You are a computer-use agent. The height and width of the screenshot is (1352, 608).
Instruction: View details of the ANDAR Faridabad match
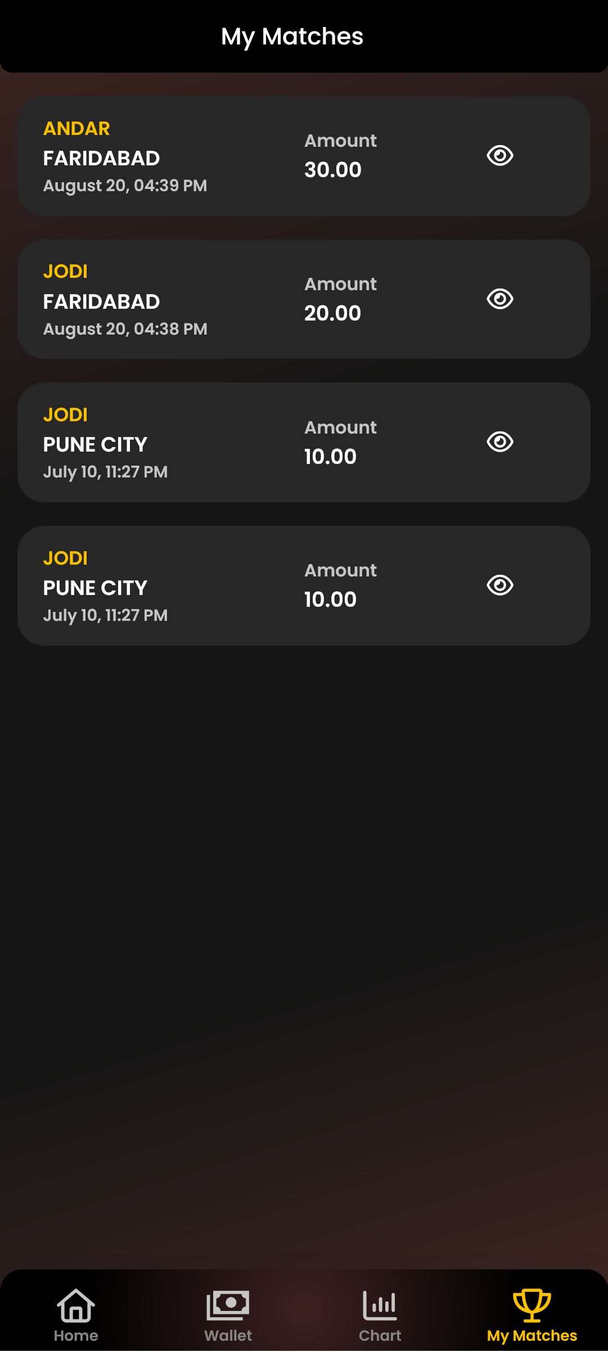[499, 156]
